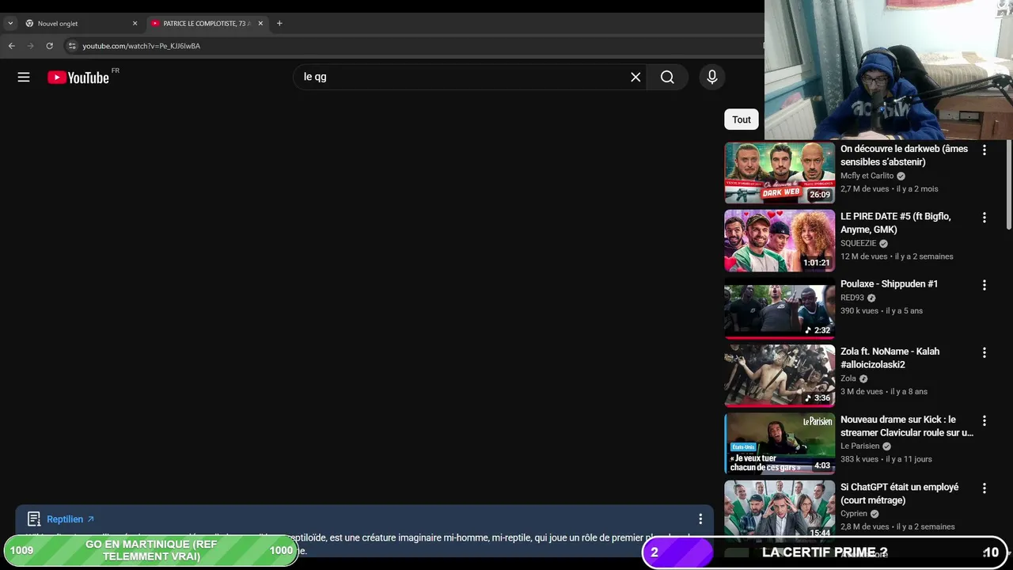Go forward with the browser forward arrow
Viewport: 1013px width, 570px height.
tap(30, 46)
